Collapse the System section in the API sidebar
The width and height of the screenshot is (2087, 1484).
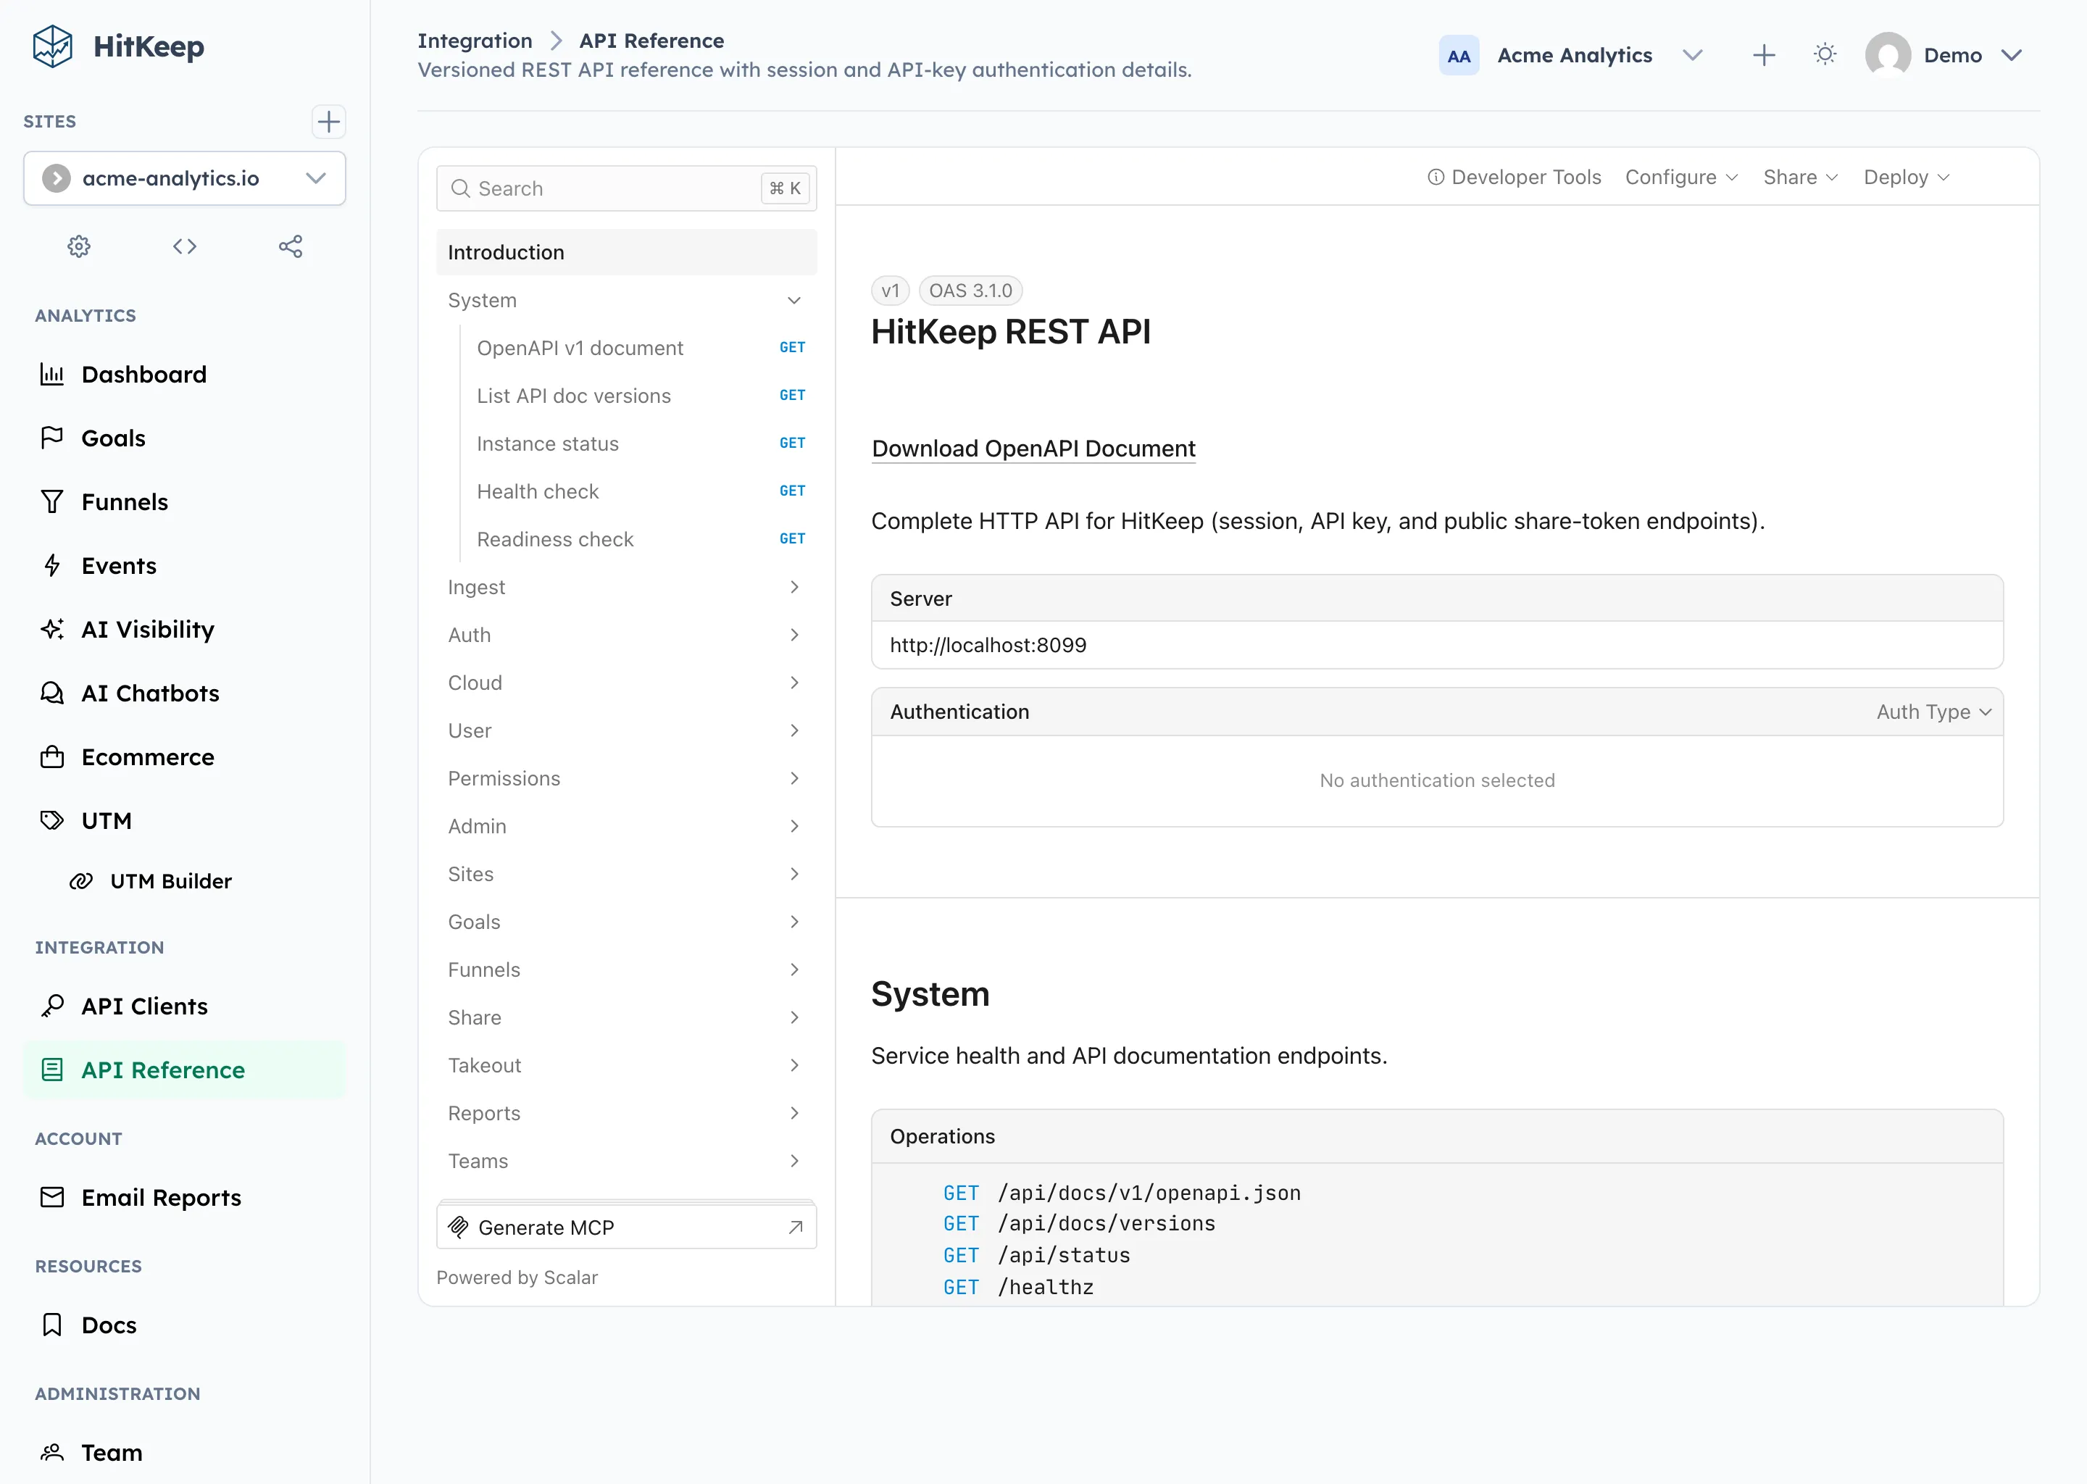click(793, 300)
